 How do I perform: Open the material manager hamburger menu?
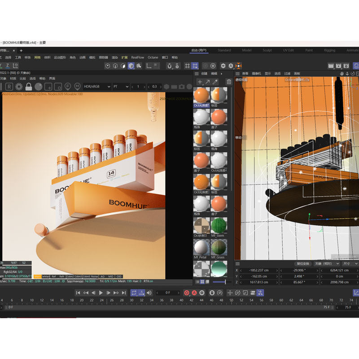pos(197,74)
